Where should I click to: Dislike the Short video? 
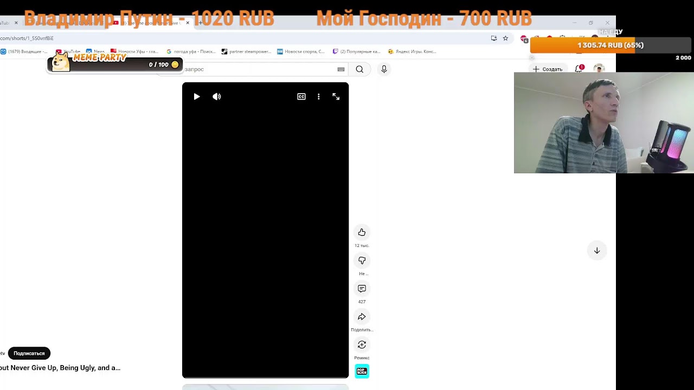[x=362, y=261]
